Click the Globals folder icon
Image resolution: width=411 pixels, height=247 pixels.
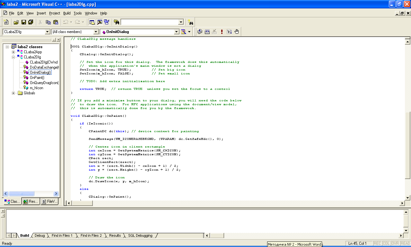[x=20, y=93]
